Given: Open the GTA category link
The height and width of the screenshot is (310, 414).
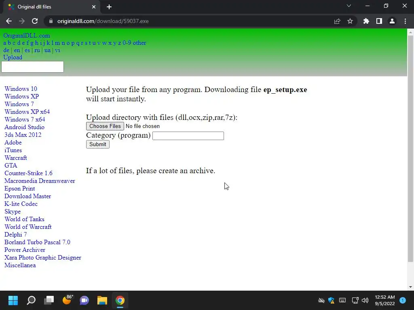Looking at the screenshot, I should tap(11, 165).
